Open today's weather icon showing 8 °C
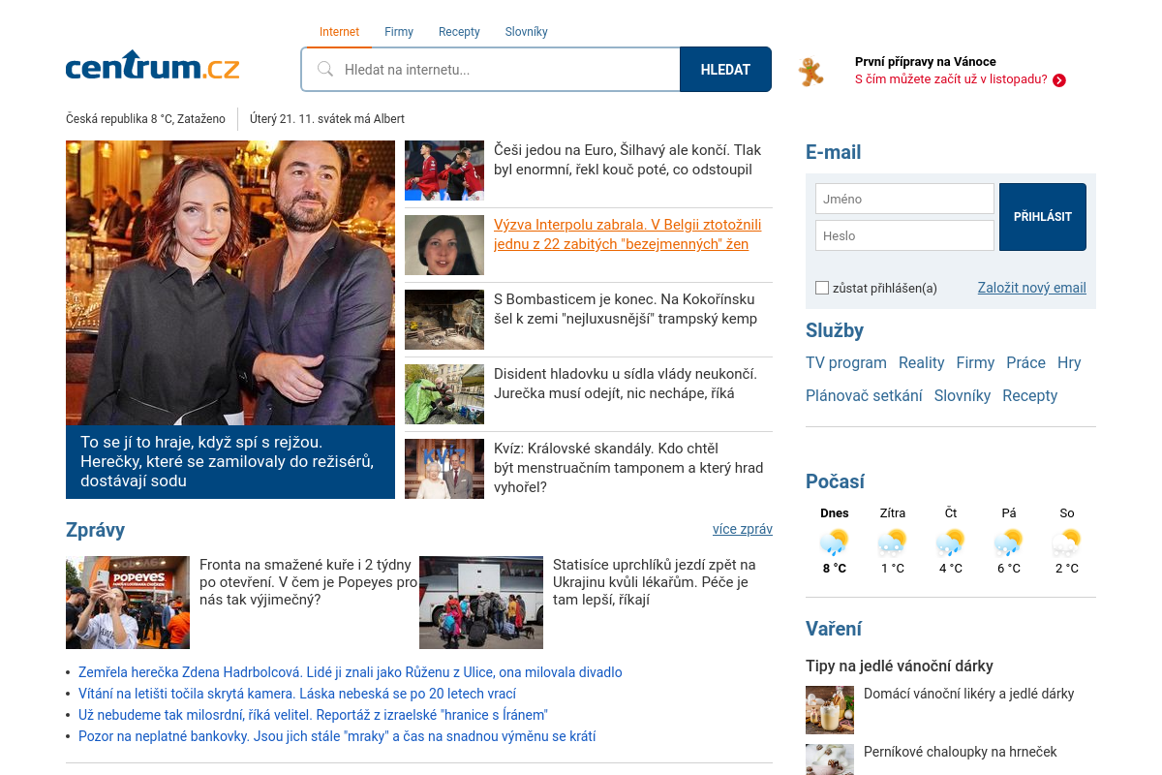Viewport: 1162px width, 775px height. click(834, 542)
